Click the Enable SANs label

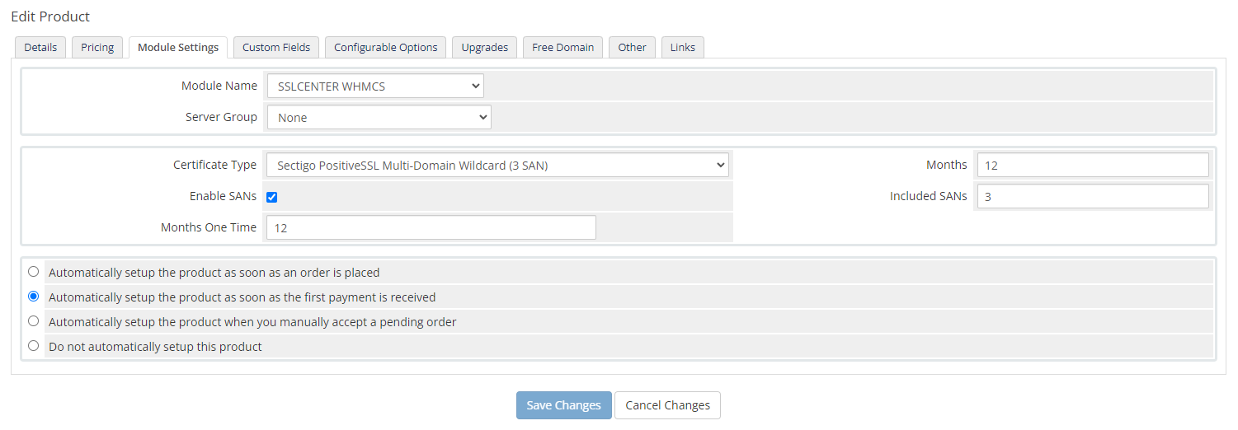(x=223, y=196)
